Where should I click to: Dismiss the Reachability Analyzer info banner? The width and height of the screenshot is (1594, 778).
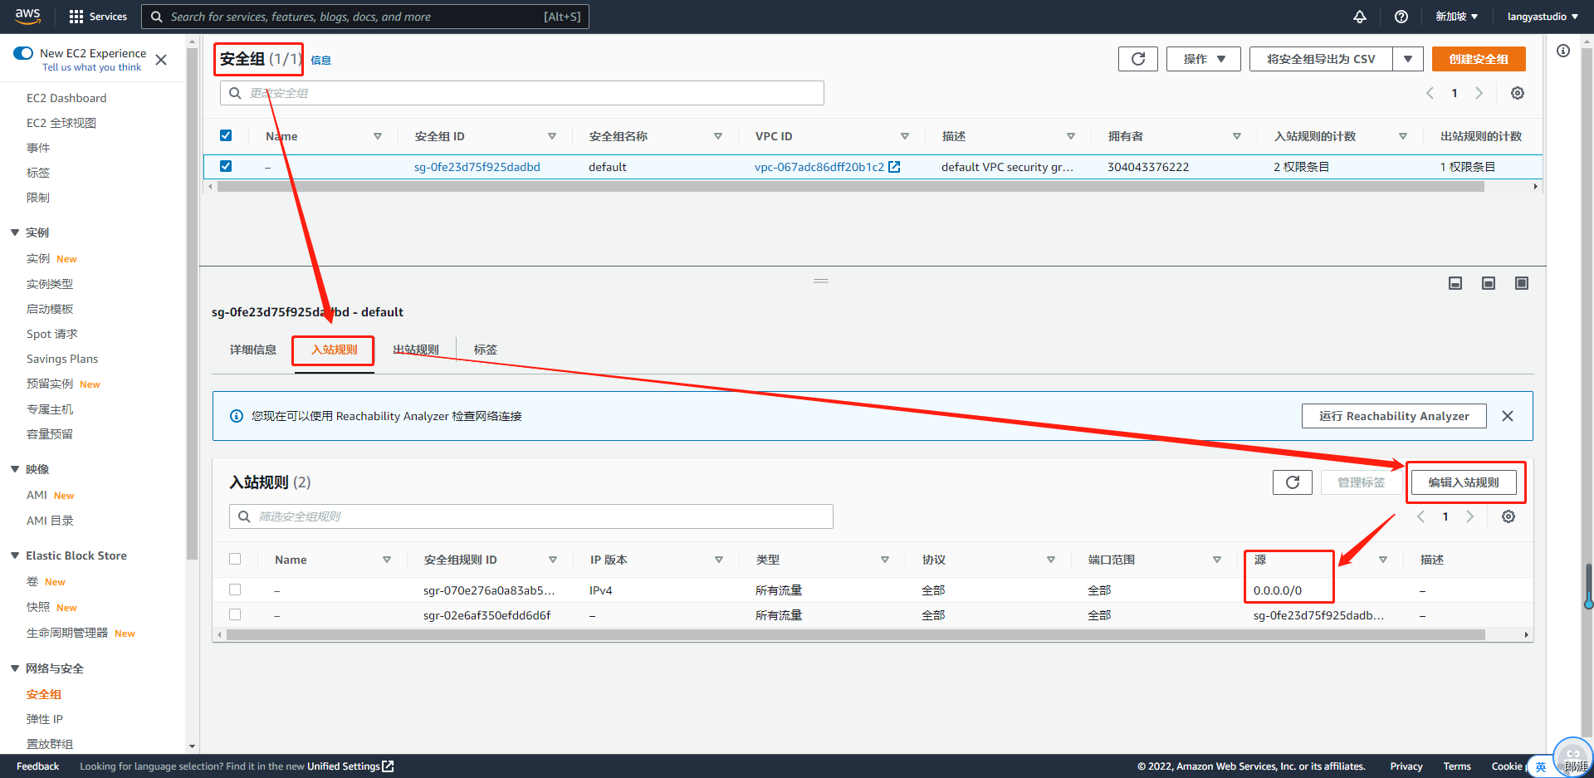tap(1508, 416)
